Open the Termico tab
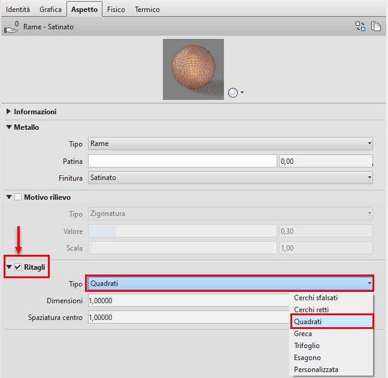Screen dimensions: 388x378 (x=147, y=10)
